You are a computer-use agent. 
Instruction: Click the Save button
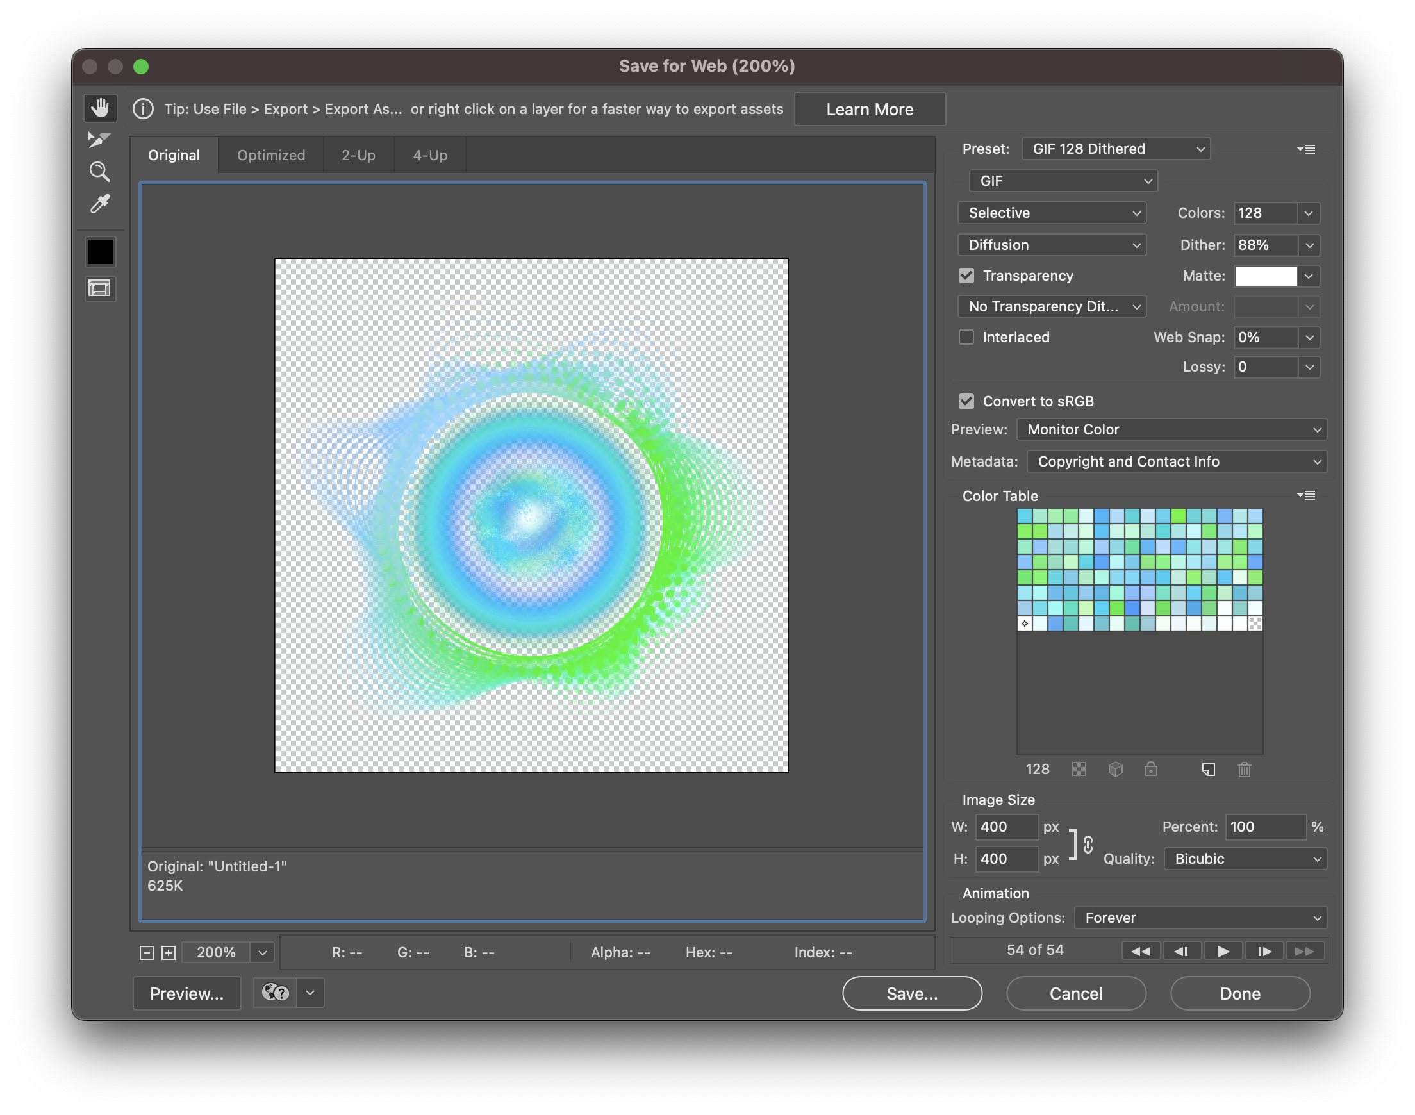pyautogui.click(x=912, y=992)
